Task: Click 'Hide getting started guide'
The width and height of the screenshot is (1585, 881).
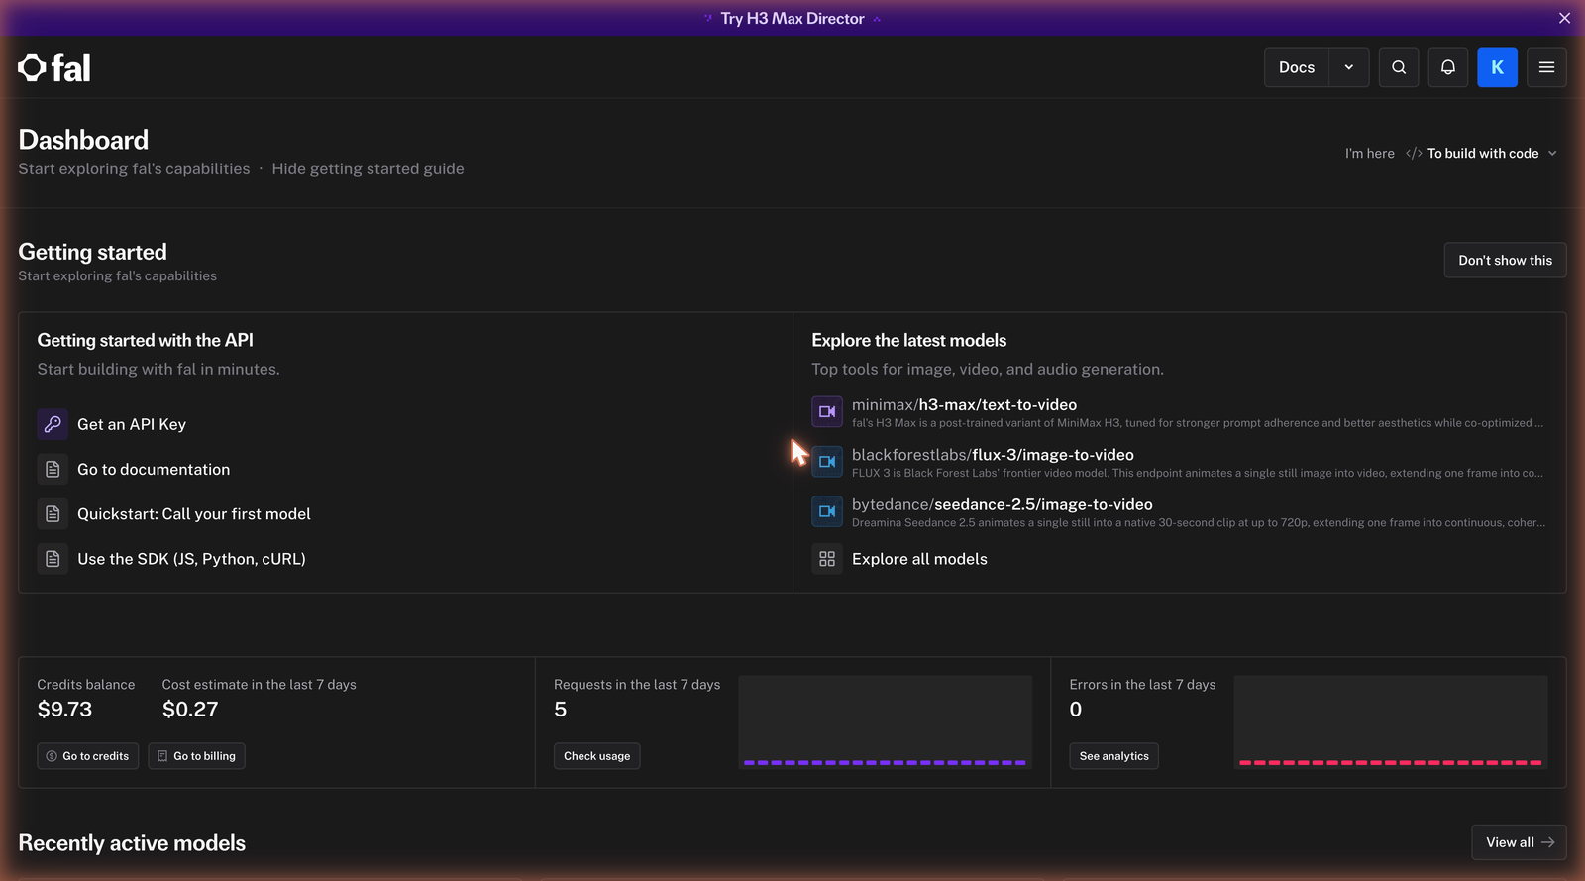Action: point(368,168)
